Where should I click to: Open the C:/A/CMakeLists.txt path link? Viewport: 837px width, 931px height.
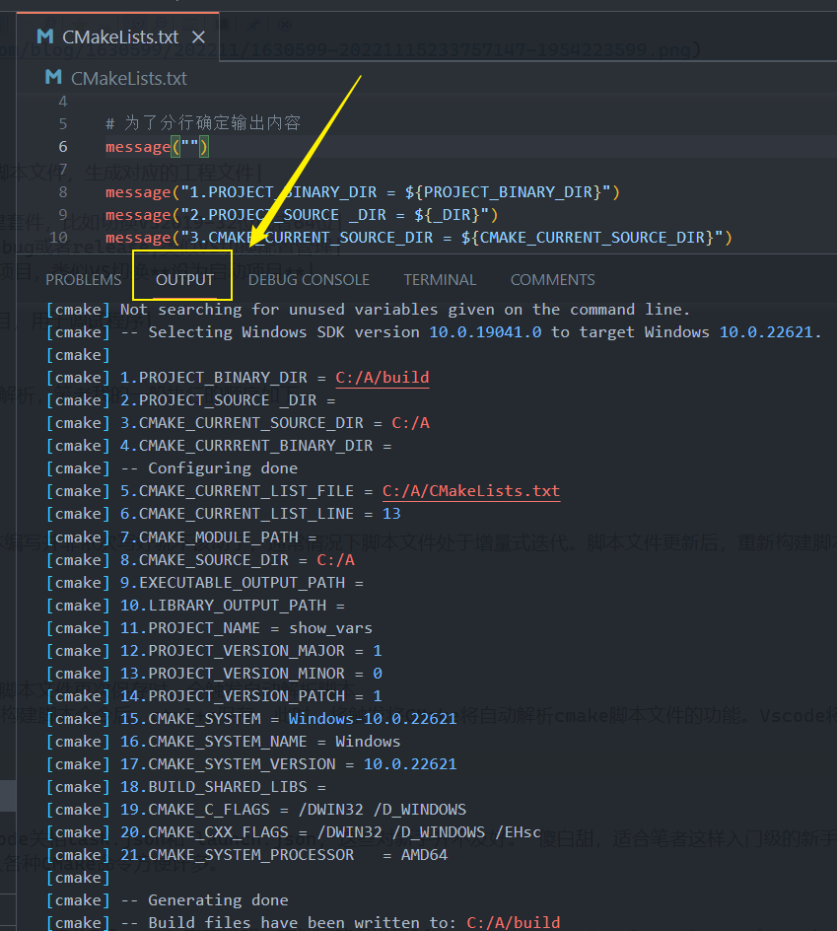point(471,491)
